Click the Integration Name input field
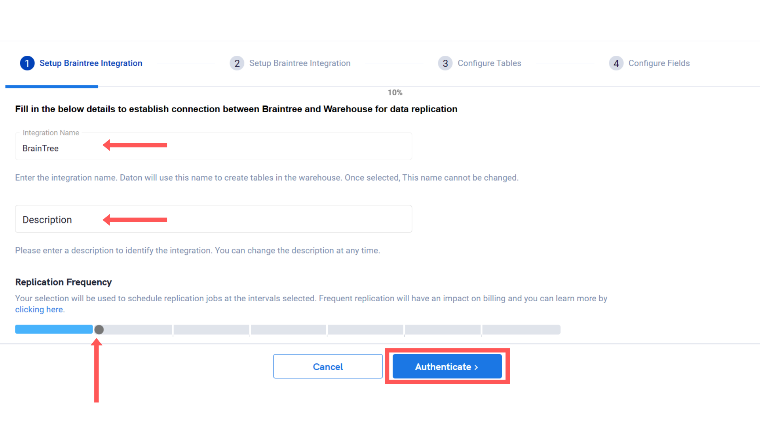Viewport: 760px width, 427px height. pos(213,146)
